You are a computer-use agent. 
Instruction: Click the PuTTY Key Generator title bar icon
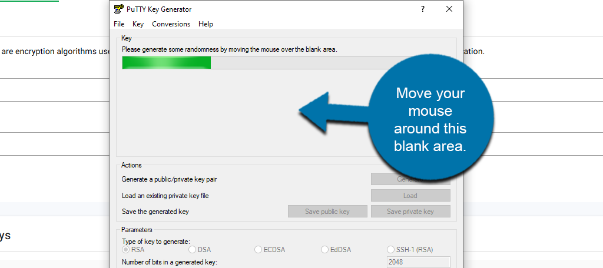118,9
